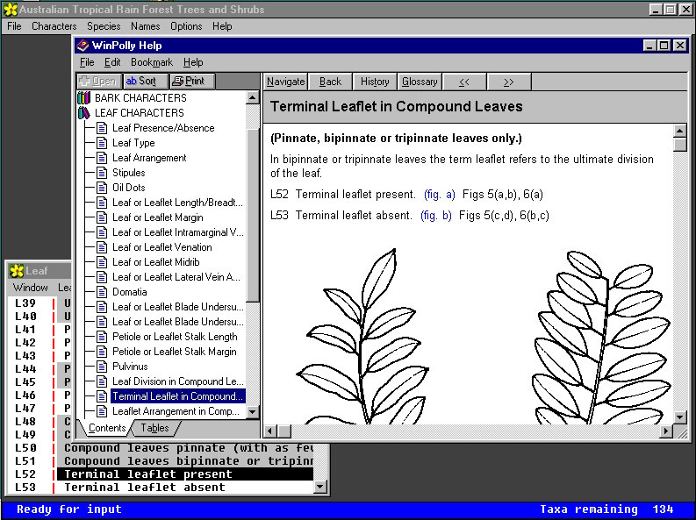
Task: Click help content vertical scrollbar thumb
Action: pyautogui.click(x=680, y=145)
